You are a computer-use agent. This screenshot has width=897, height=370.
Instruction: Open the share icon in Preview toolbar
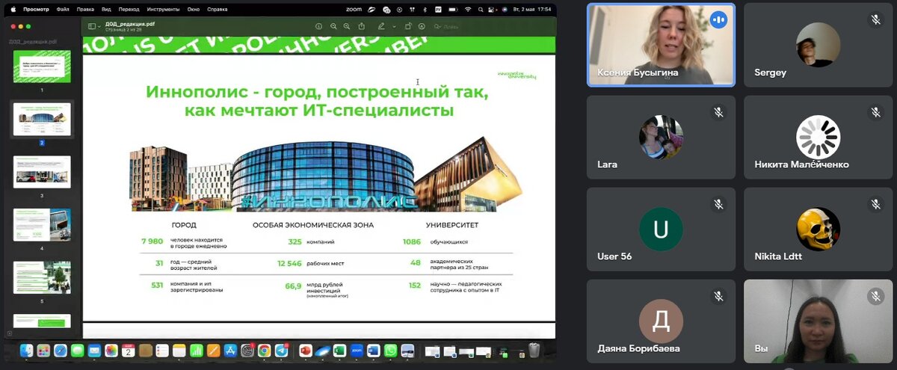point(362,26)
